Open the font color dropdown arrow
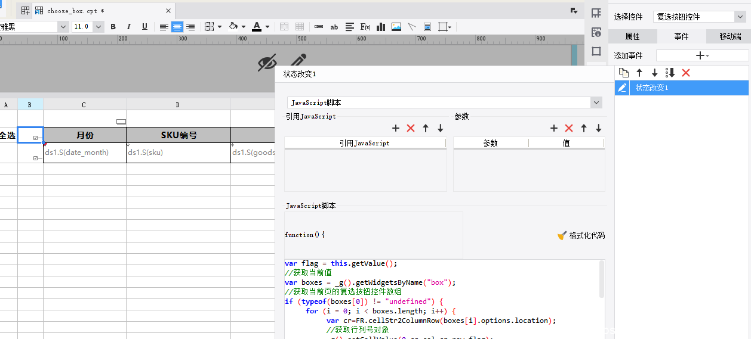751x339 pixels. 267,27
